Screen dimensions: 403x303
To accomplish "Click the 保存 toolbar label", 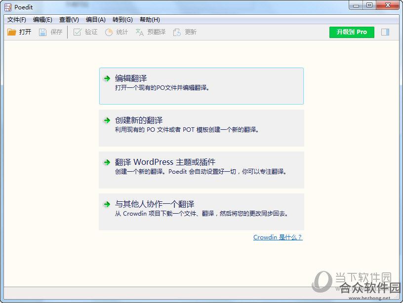I will coord(56,32).
